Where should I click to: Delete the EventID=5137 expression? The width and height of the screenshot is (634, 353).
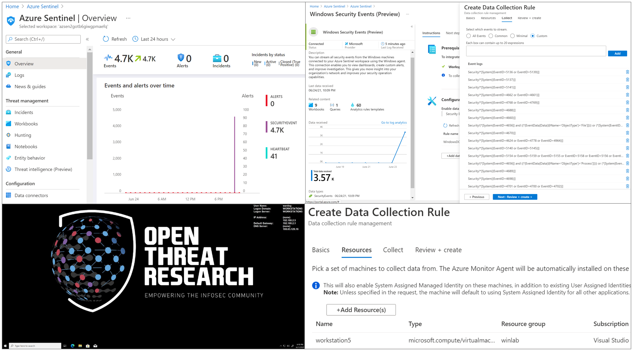point(628,79)
